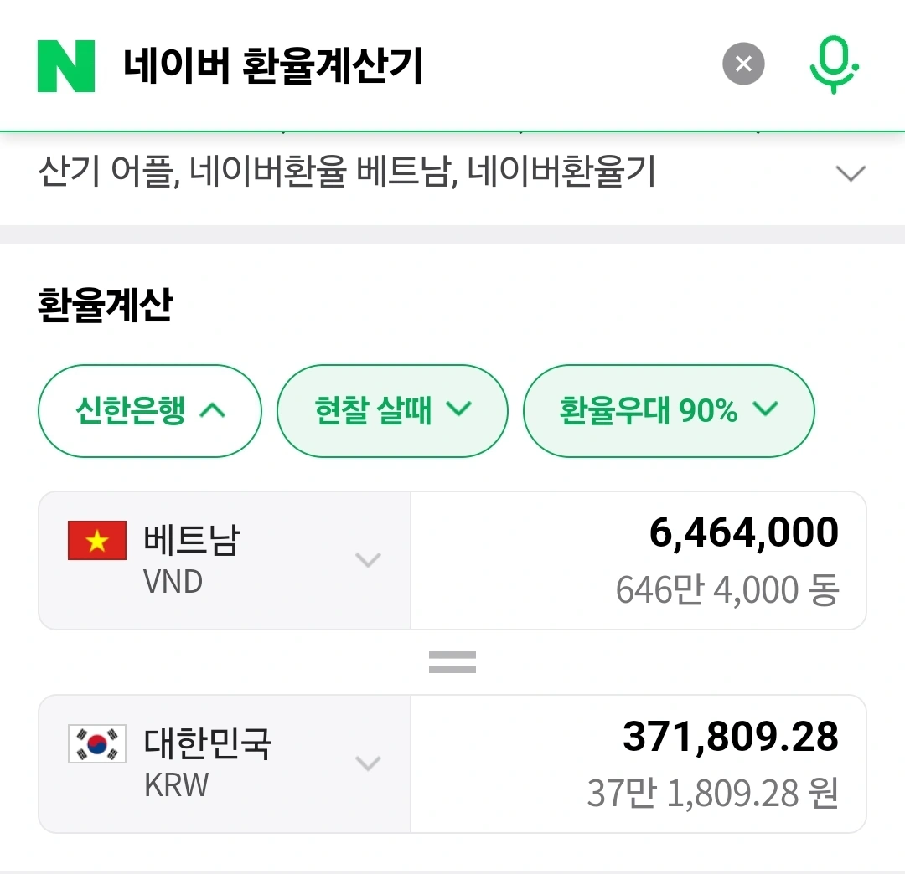The width and height of the screenshot is (905, 874).
Task: Open the VND currency selector arrow
Action: 369,559
